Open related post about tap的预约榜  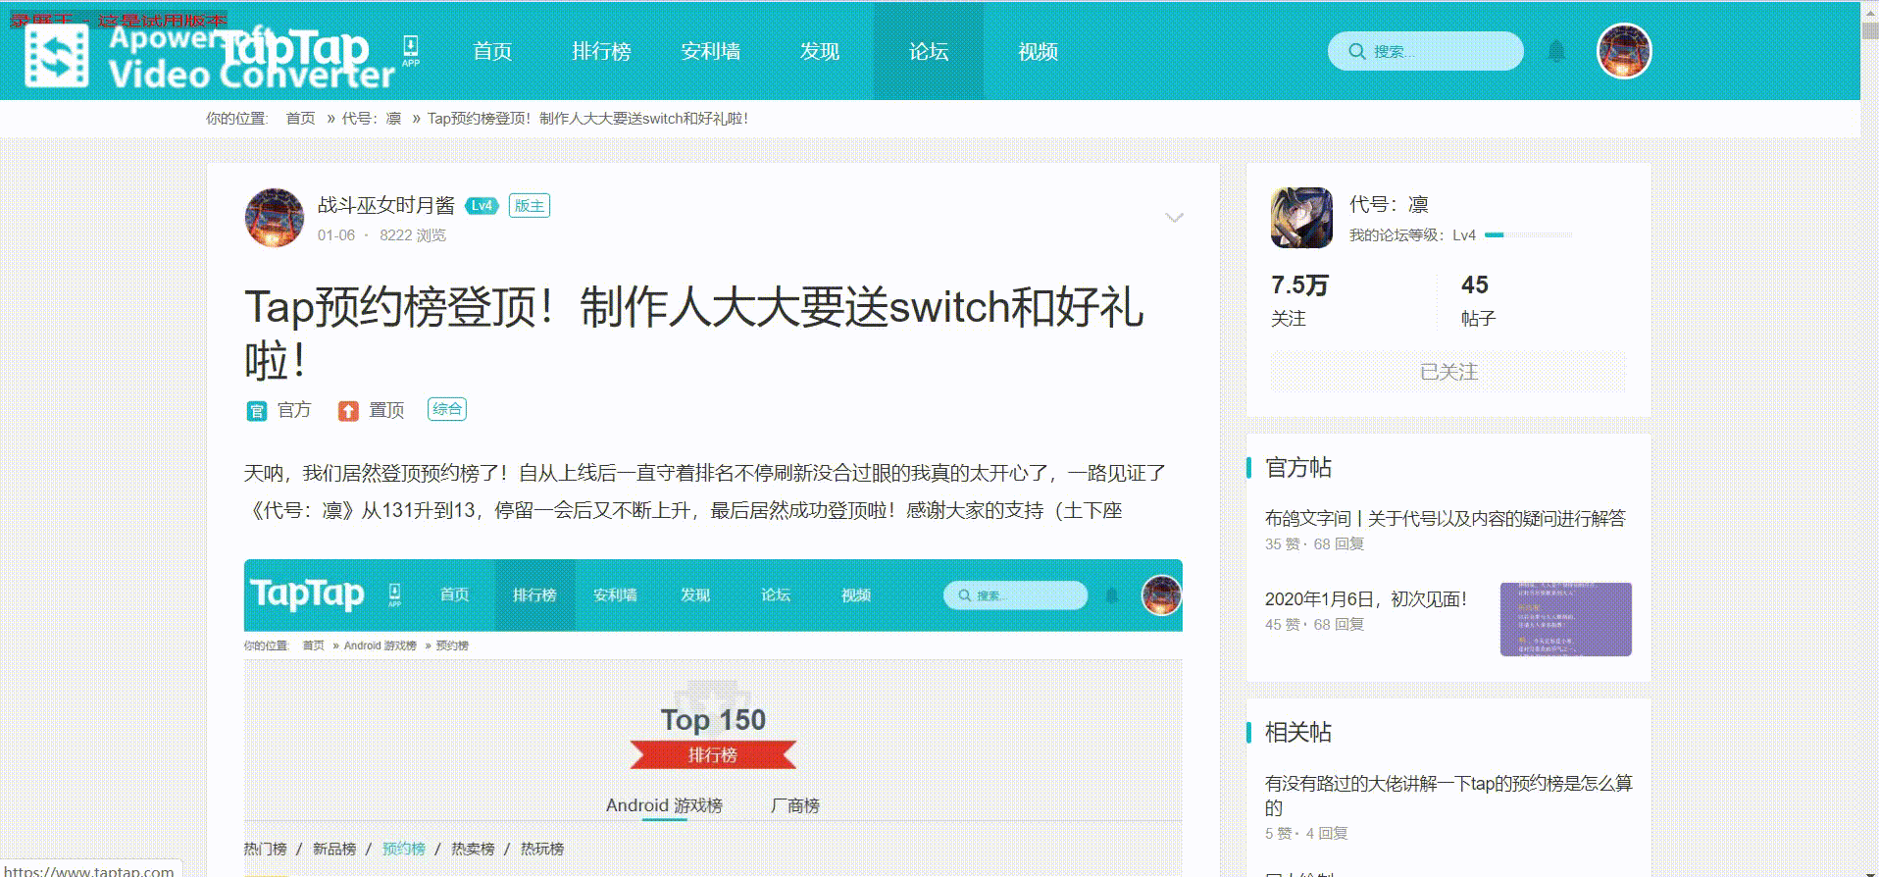[1448, 796]
